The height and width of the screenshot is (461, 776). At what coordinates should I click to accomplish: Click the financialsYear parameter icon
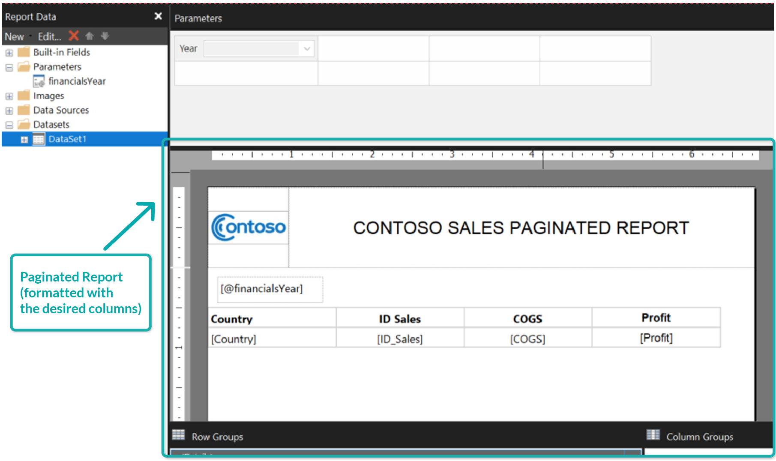(39, 81)
